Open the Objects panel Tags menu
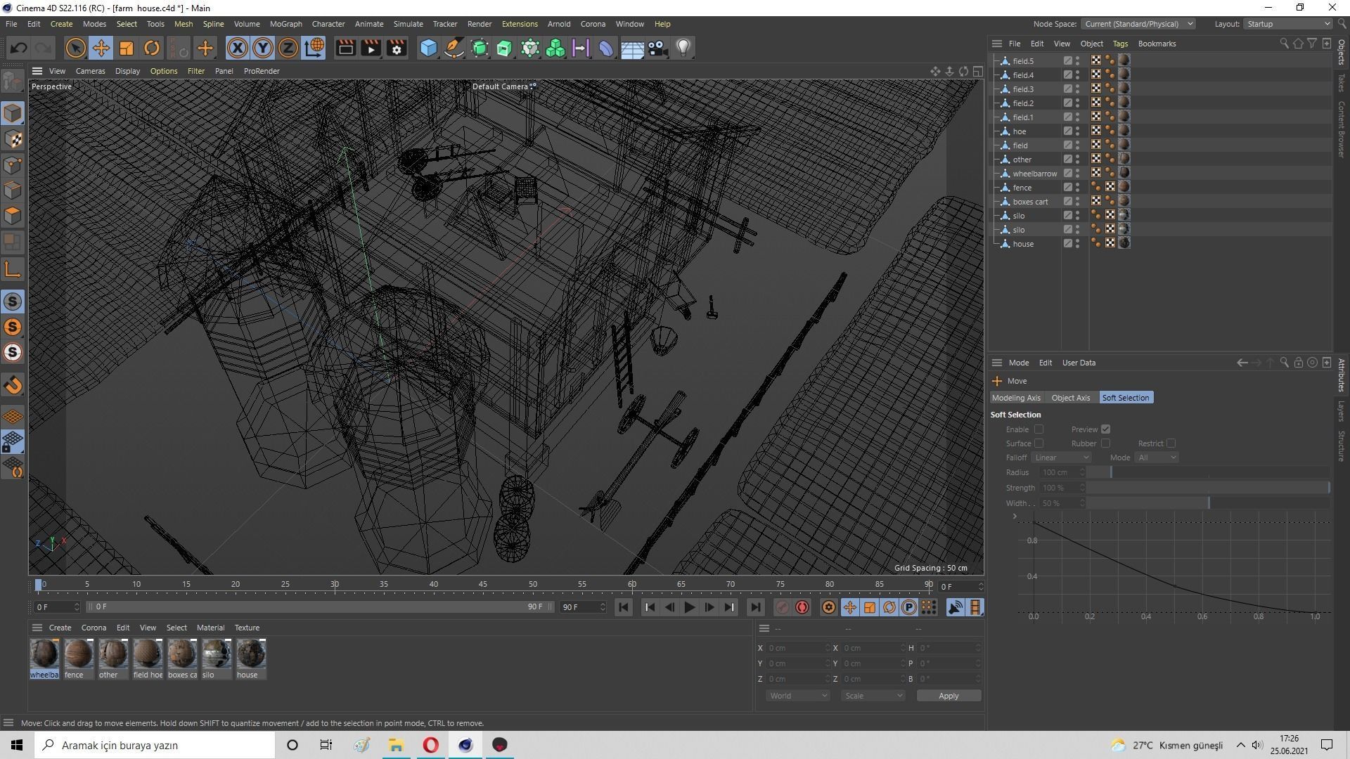The height and width of the screenshot is (759, 1350). pos(1119,44)
